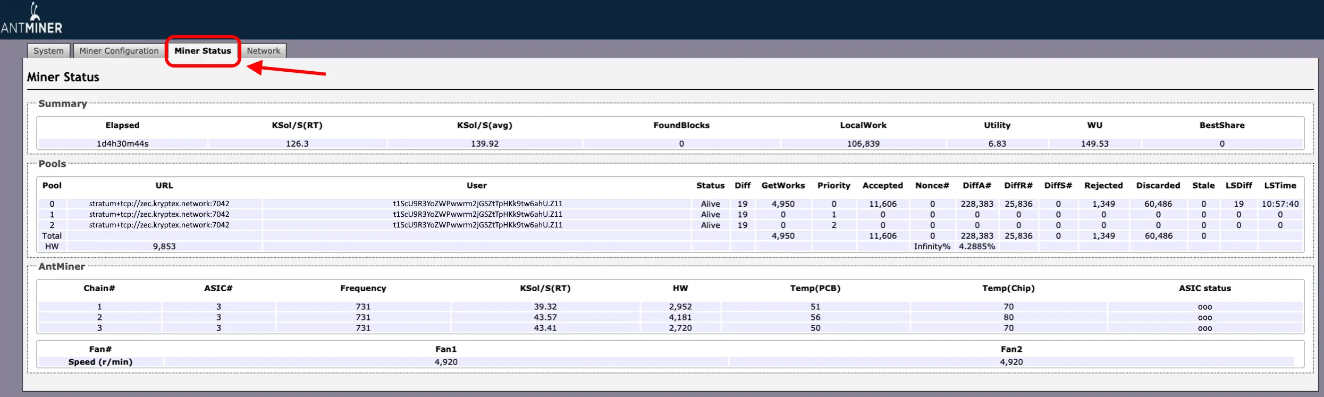
Task: Click the KSol/S(avg) column header
Action: point(484,125)
